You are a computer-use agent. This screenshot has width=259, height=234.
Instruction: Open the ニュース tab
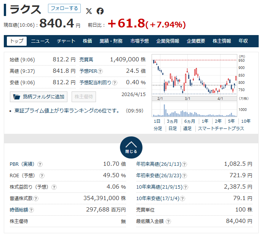tap(40, 41)
